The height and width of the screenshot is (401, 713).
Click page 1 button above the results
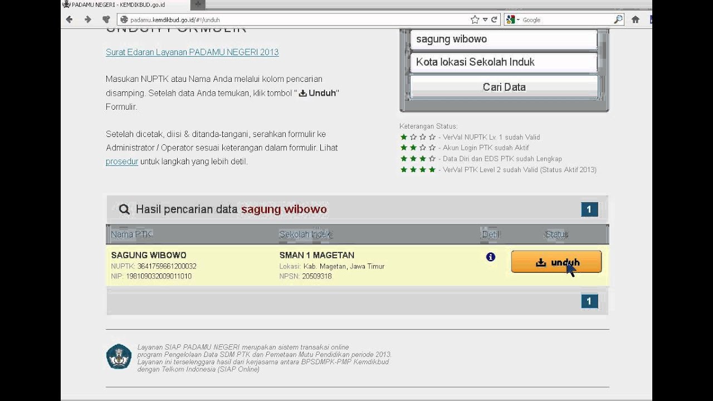(x=589, y=209)
